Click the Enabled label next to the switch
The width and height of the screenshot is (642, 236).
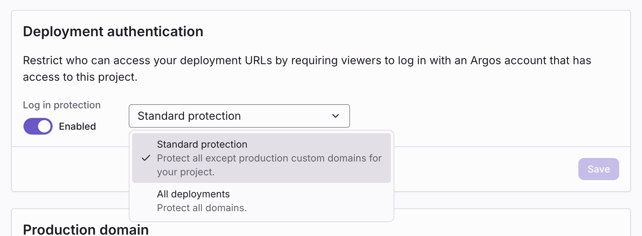pos(77,126)
